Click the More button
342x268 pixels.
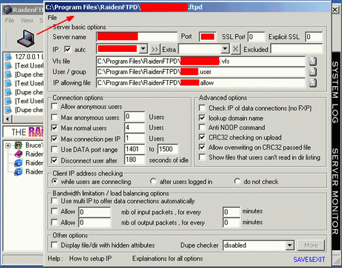click(x=311, y=245)
